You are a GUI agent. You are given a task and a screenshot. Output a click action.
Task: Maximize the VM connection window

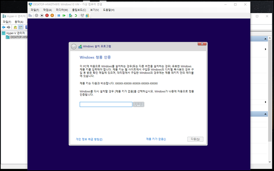coord(235,4)
